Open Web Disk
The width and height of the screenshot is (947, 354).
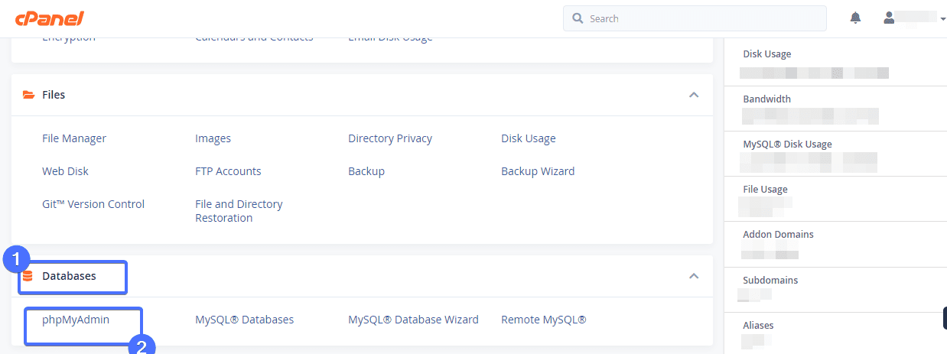[x=66, y=171]
